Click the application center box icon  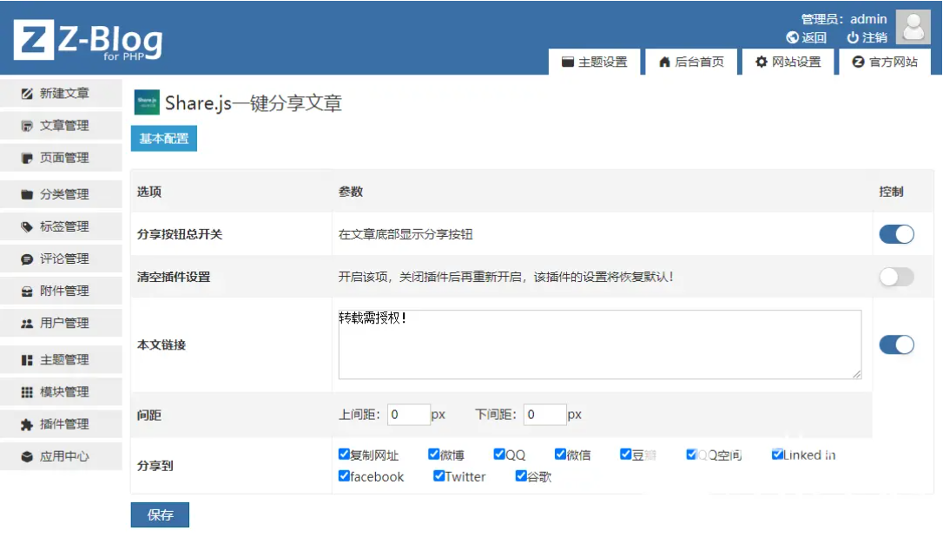pos(26,457)
